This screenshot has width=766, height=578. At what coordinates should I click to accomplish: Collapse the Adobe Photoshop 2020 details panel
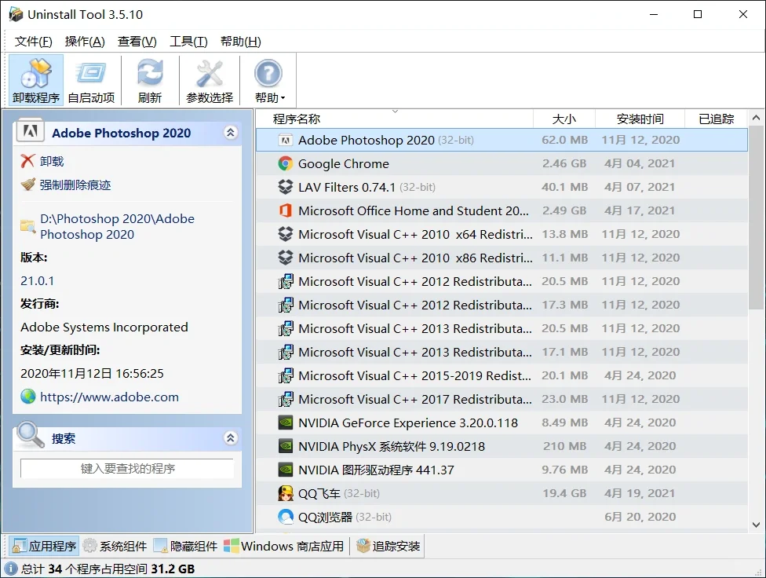point(231,133)
